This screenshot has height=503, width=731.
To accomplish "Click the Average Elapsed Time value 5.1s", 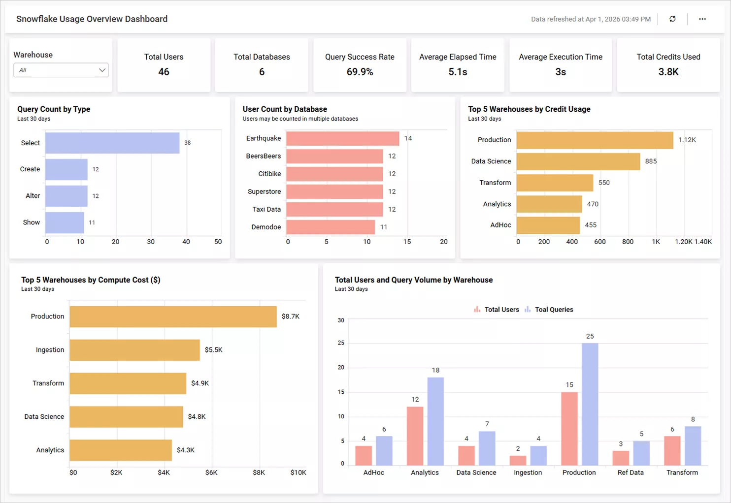I will (x=458, y=72).
